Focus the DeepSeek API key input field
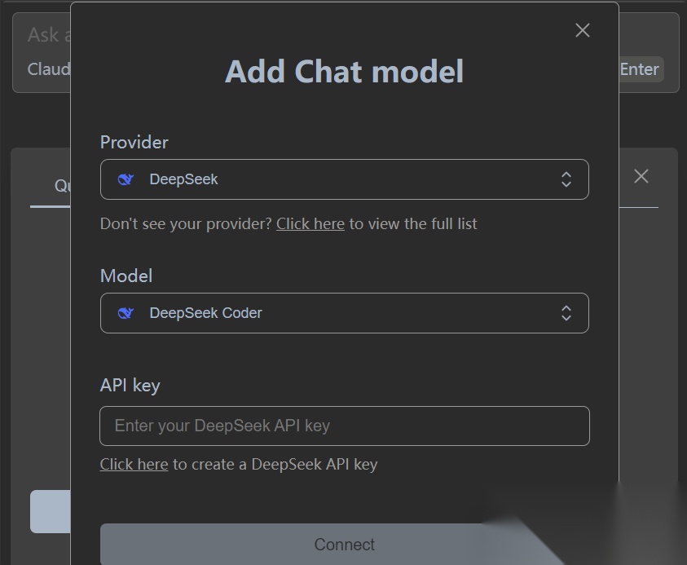Screen dimensions: 687x565 [x=345, y=426]
